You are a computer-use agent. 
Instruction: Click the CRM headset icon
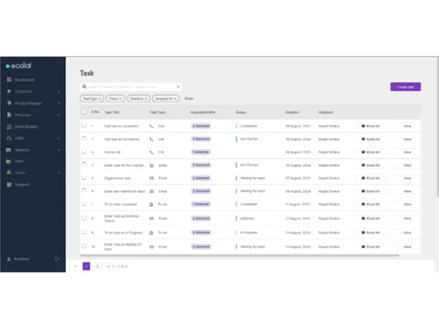tap(9, 138)
